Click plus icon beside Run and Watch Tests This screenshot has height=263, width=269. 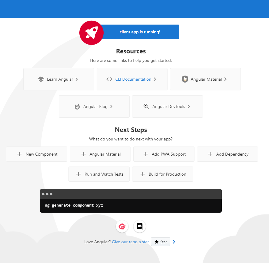point(78,174)
